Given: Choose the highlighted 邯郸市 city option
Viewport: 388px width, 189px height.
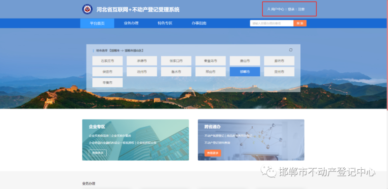Looking at the screenshot, I should 245,72.
